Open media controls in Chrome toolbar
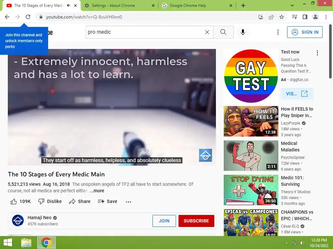The width and height of the screenshot is (333, 249). pos(295,17)
